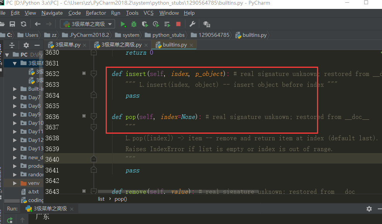Click builtins.py in the navigation bar path

(255, 35)
